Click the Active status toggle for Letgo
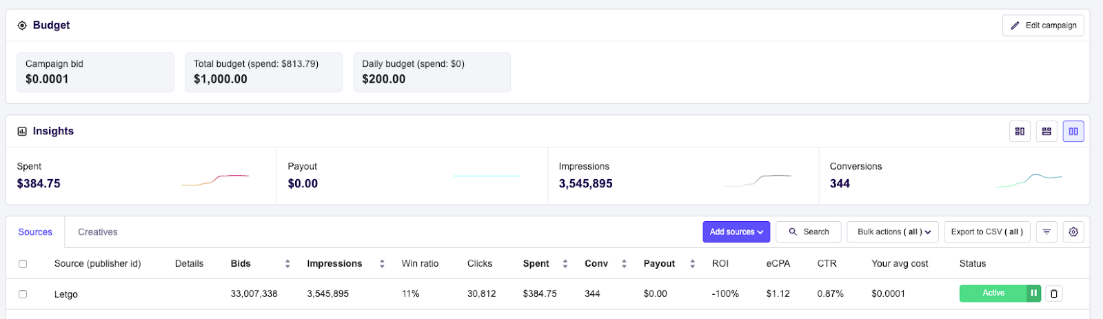The width and height of the screenshot is (1103, 319). tap(993, 294)
